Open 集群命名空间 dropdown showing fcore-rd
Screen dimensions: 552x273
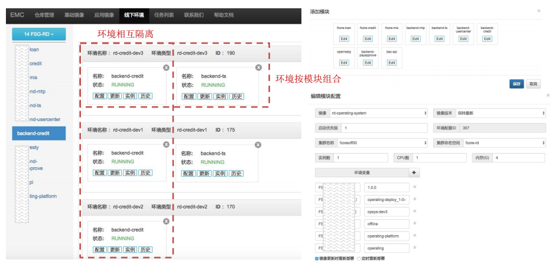[504, 142]
